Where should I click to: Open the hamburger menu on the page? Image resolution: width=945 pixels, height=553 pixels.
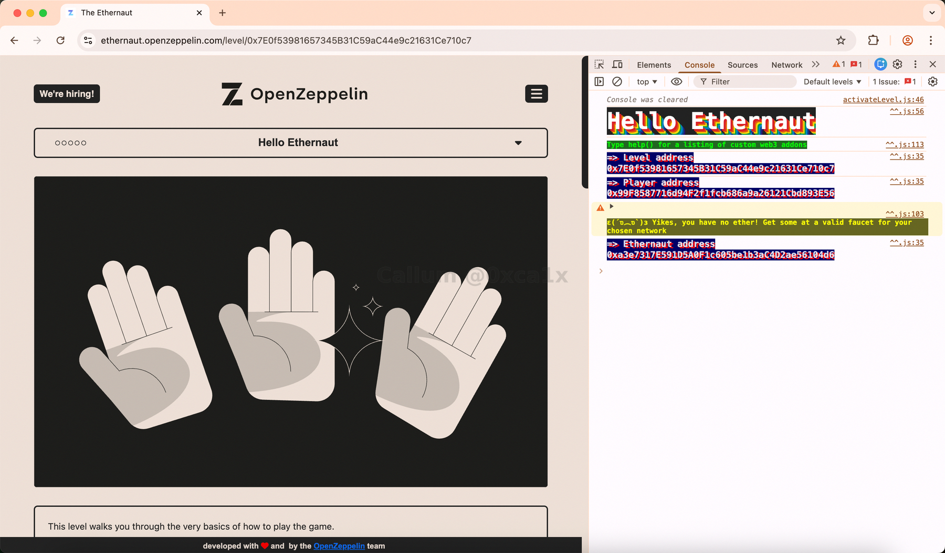pos(537,94)
